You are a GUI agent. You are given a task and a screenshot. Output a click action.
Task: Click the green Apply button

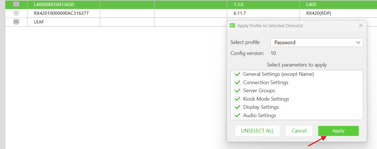(338, 131)
